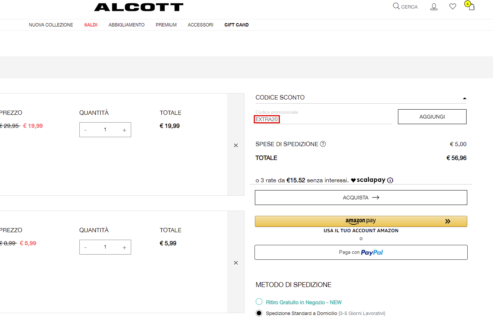This screenshot has height=328, width=493.
Task: Click the Aggiungi promo code button
Action: [x=432, y=117]
